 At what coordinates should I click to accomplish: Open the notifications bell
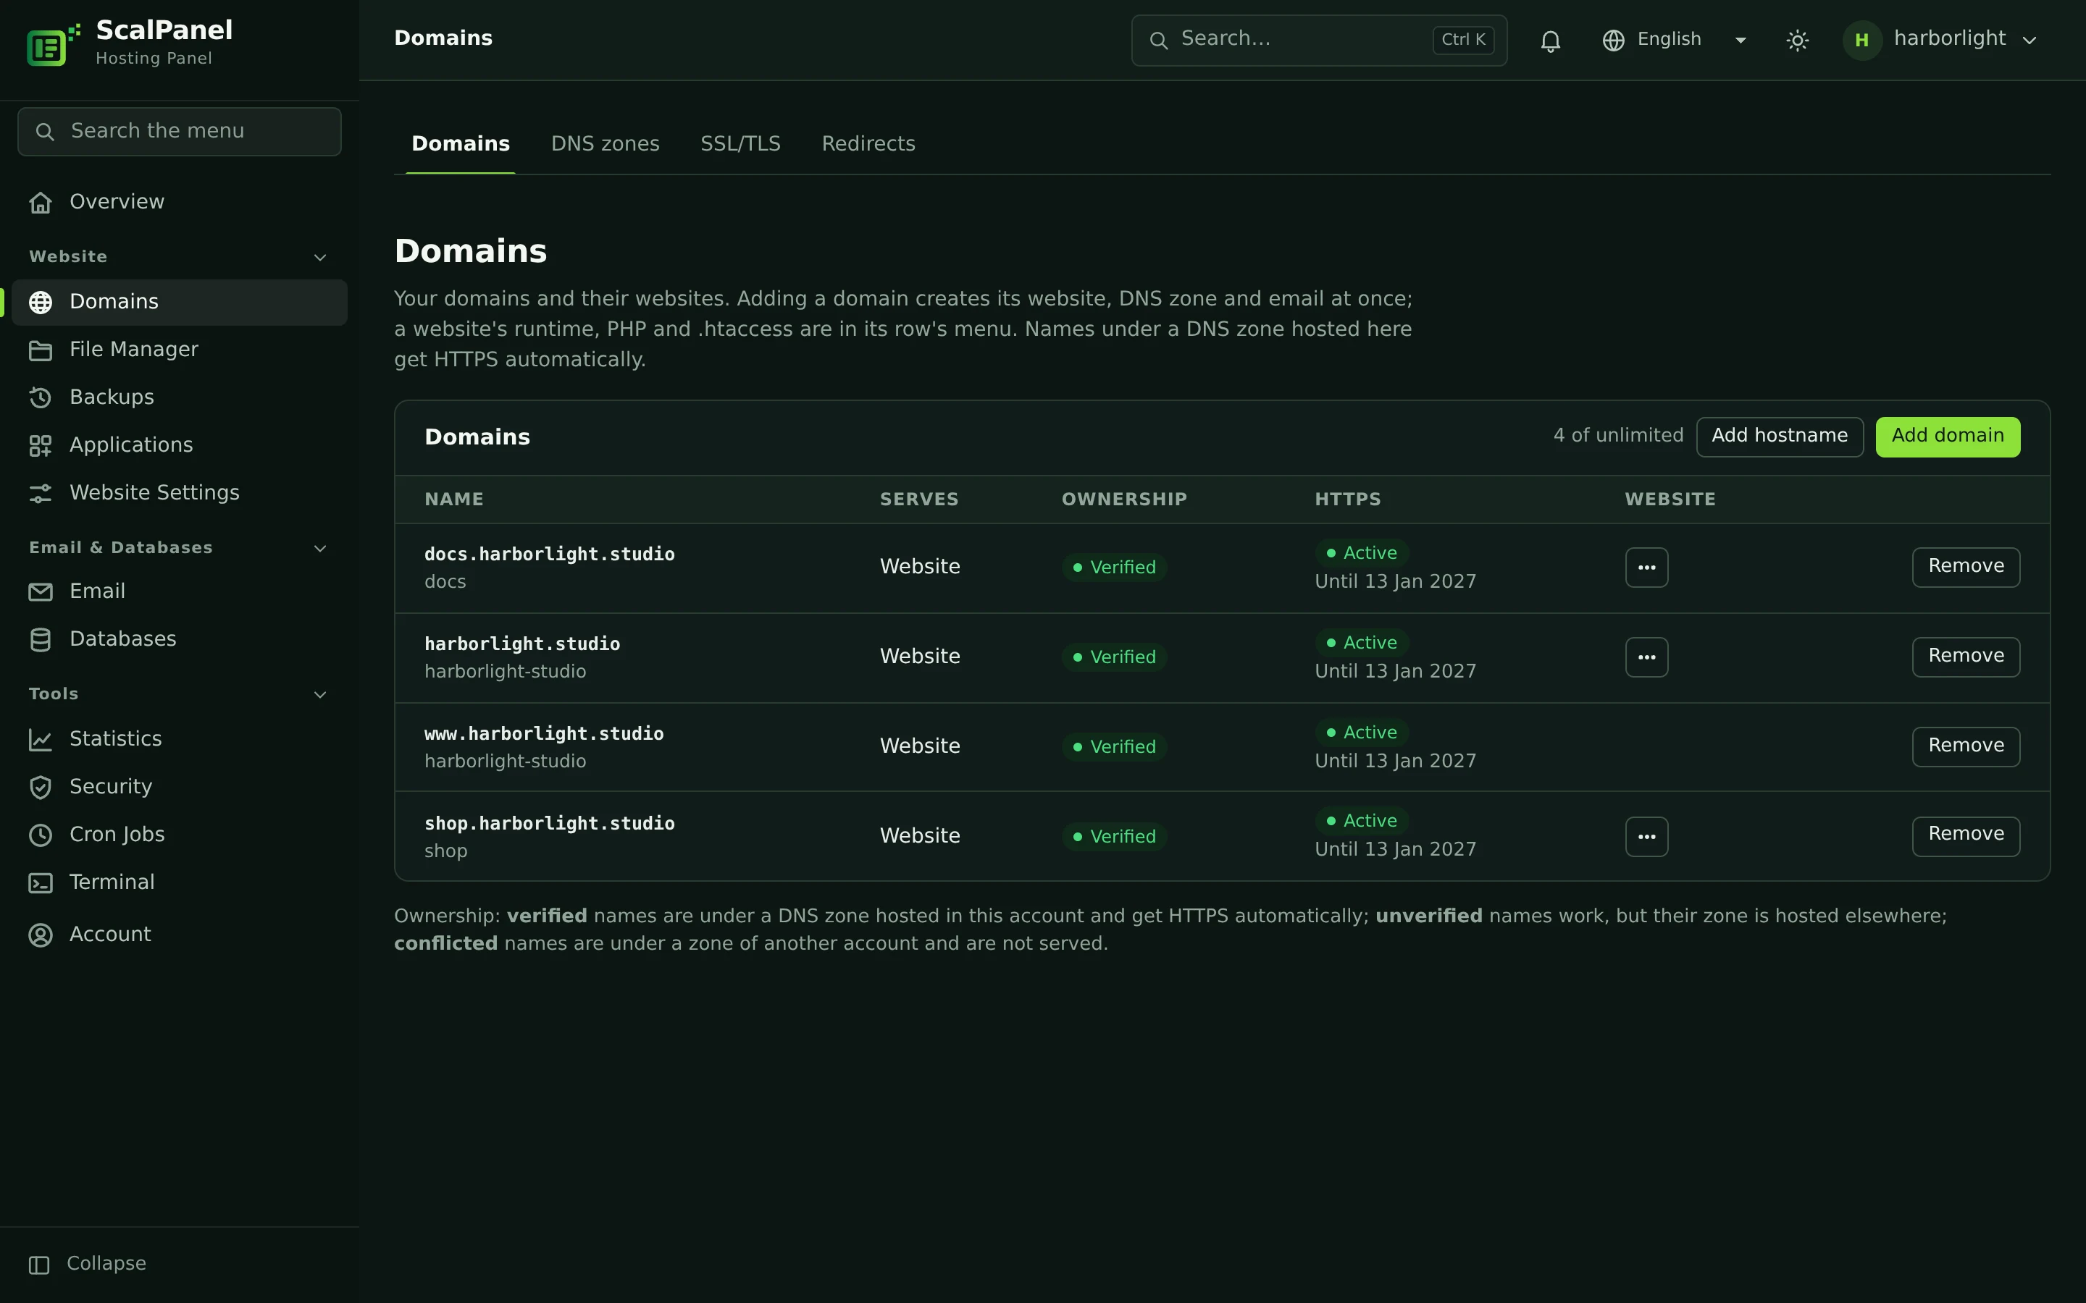pyautogui.click(x=1550, y=41)
